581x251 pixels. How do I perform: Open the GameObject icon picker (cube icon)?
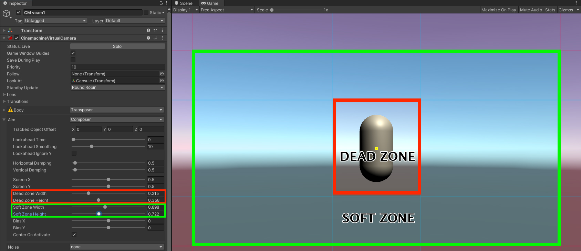(6, 13)
